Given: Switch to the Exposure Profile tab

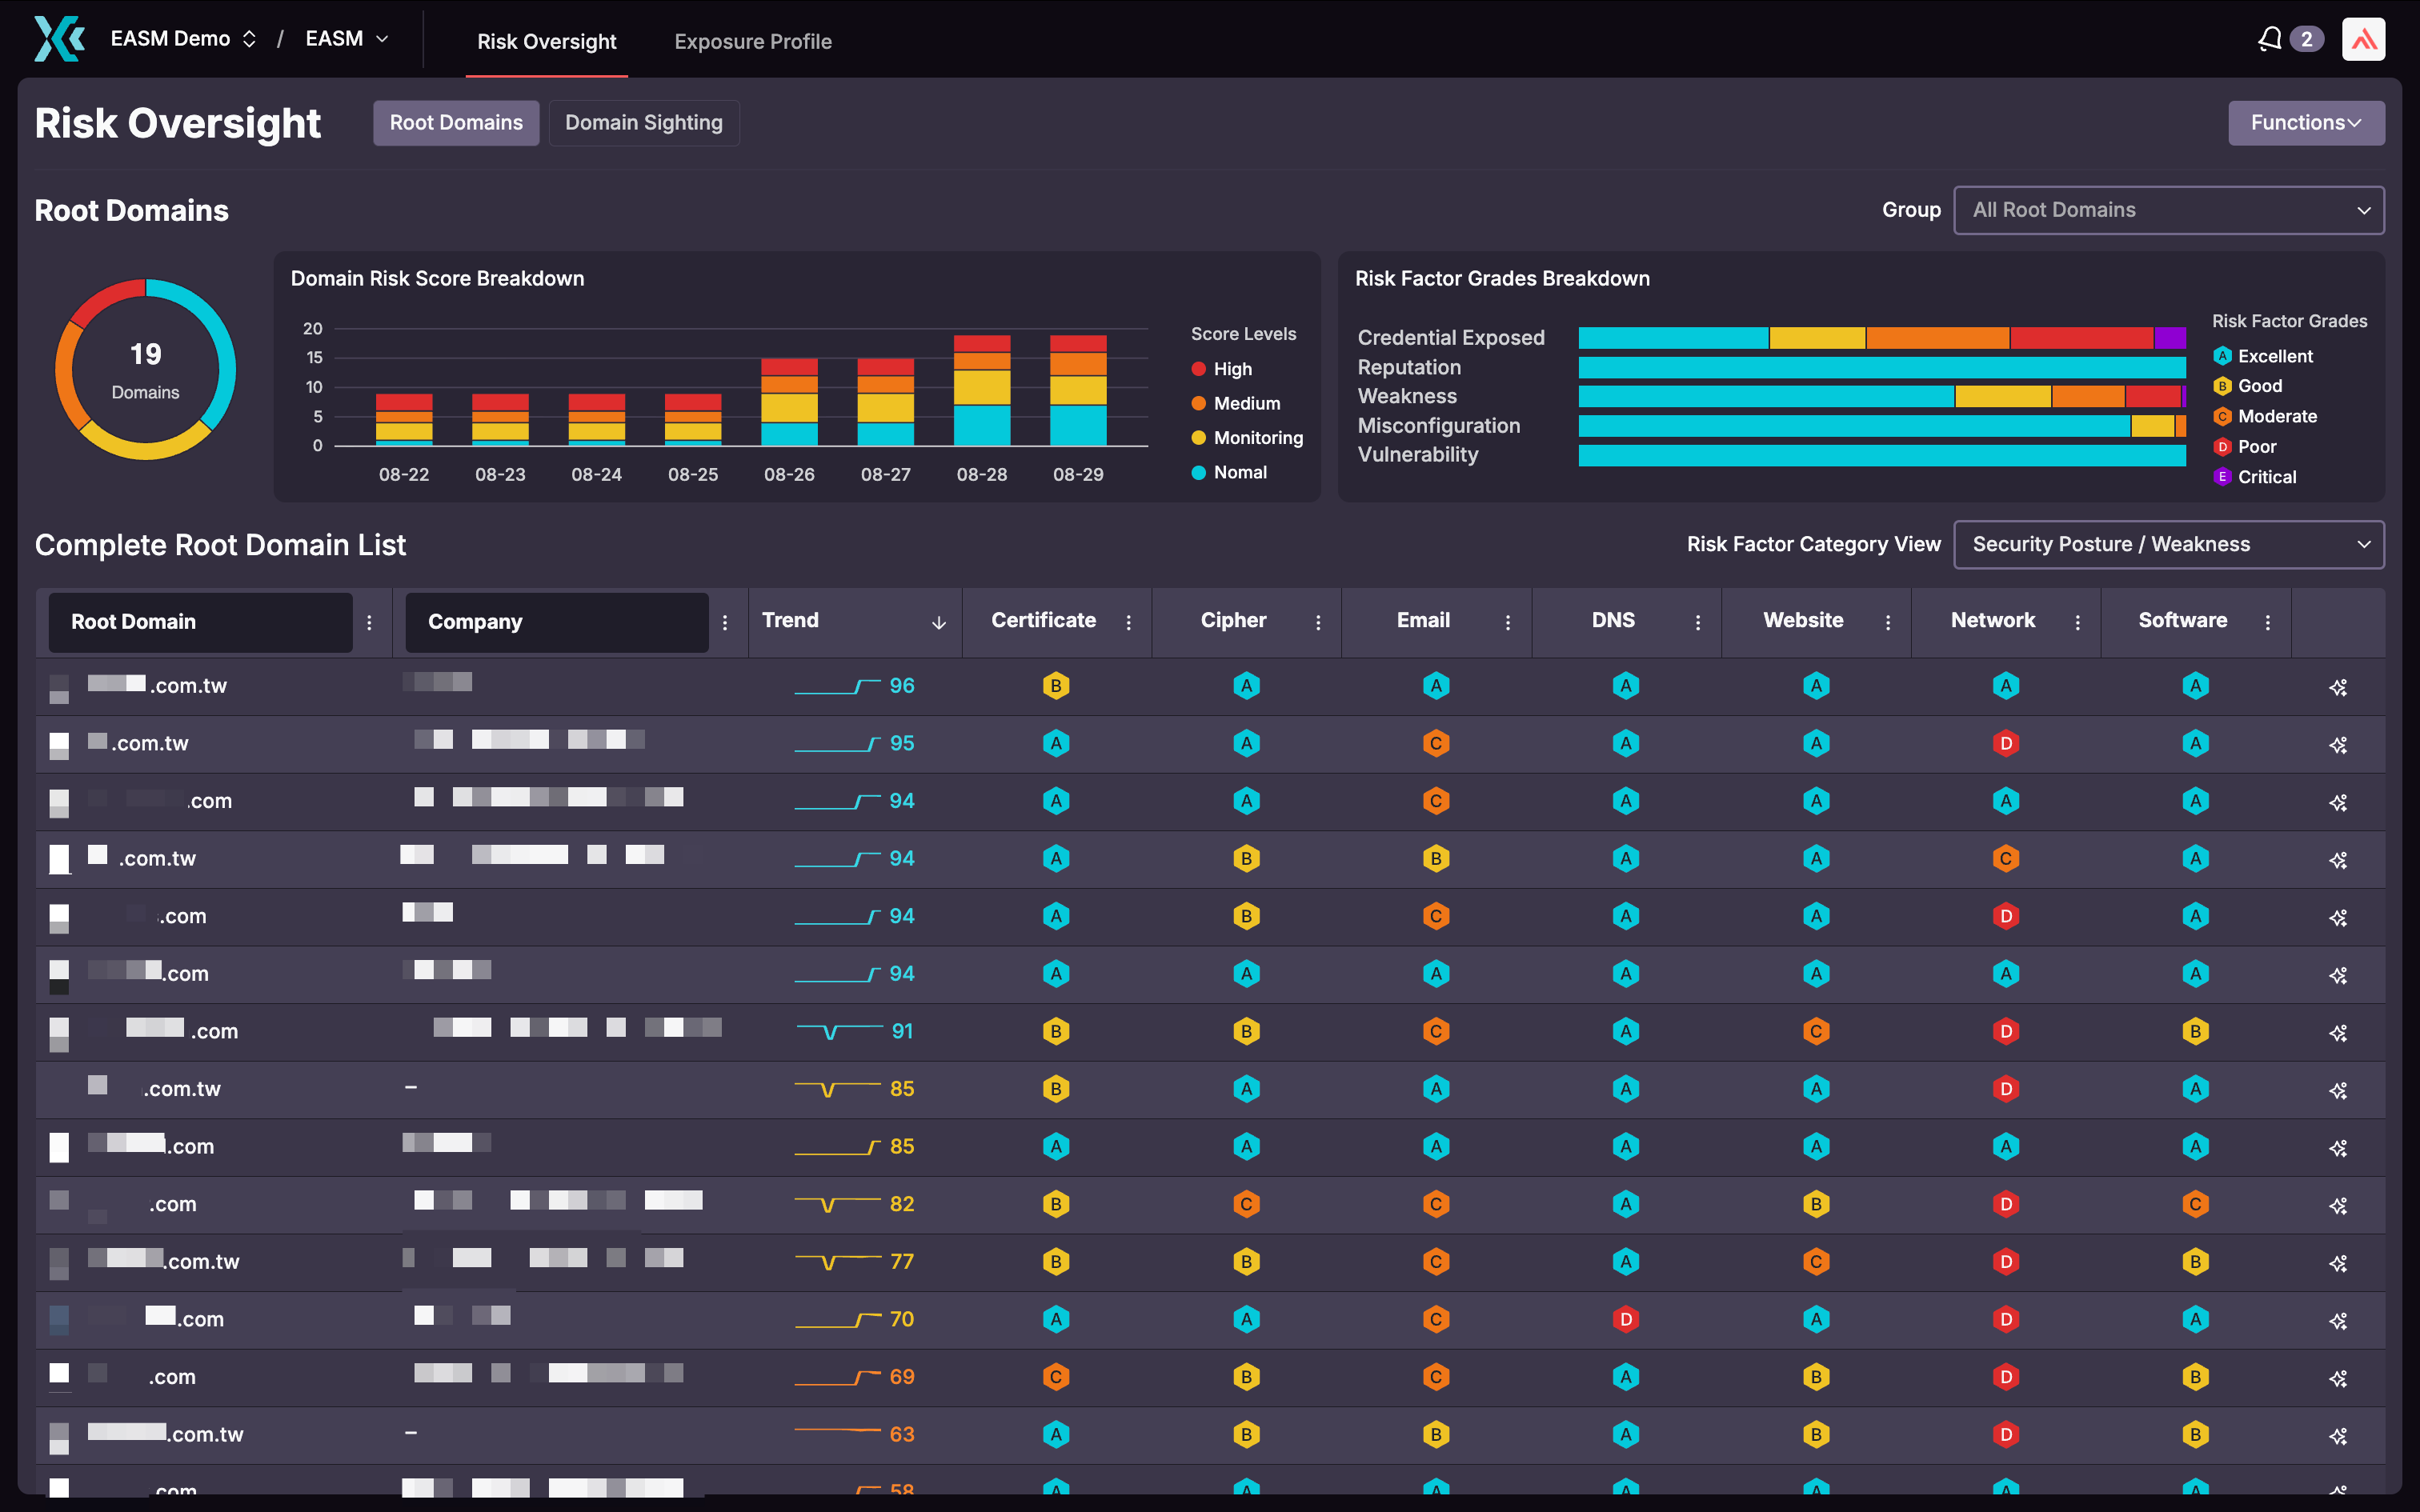Looking at the screenshot, I should [753, 41].
